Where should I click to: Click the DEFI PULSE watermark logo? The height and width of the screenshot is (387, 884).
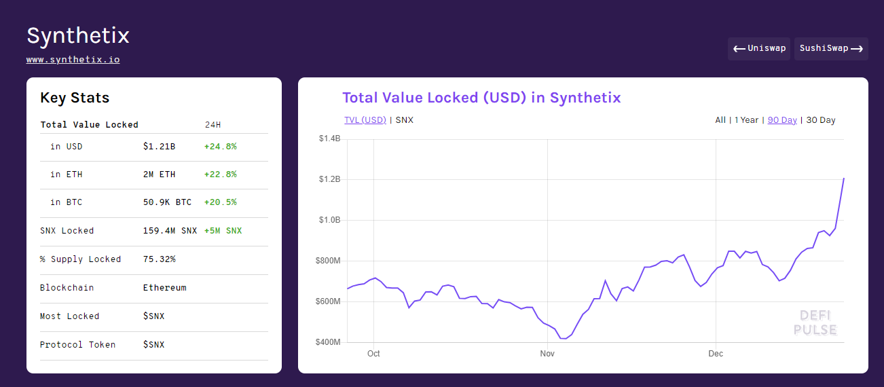(x=815, y=322)
